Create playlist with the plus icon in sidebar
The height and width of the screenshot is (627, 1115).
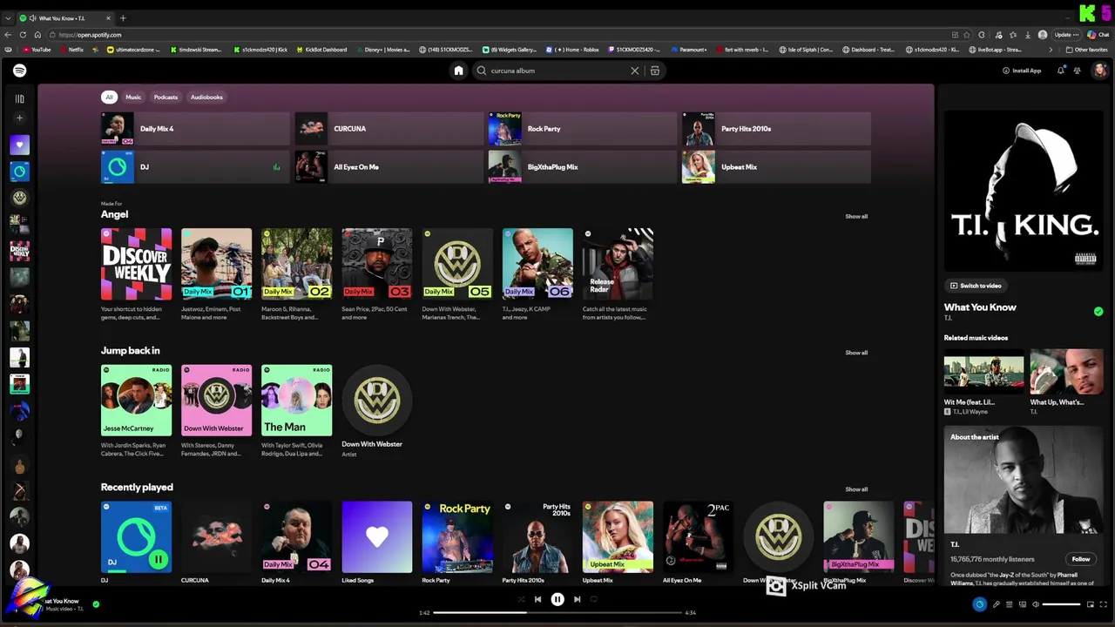(x=19, y=118)
